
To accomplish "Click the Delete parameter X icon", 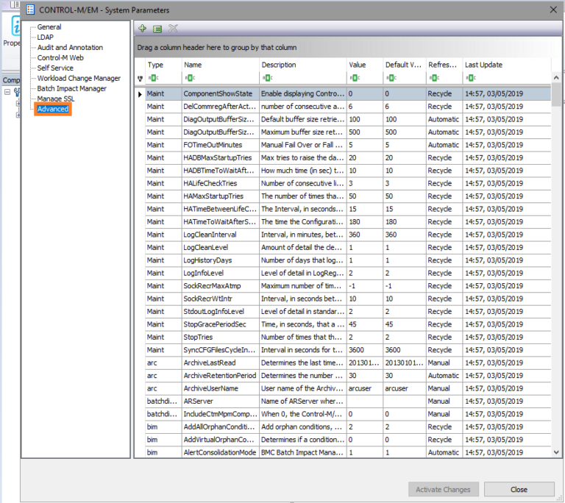I will [174, 29].
